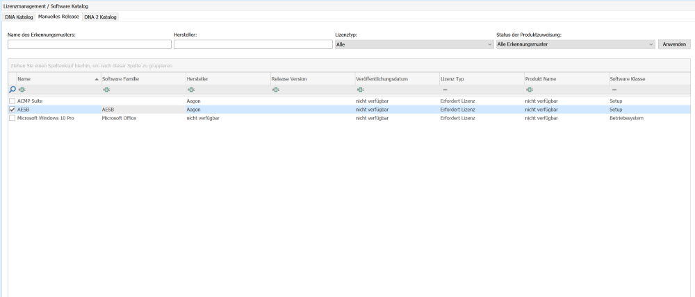
Task: Sort by the Name column header
Action: point(56,79)
